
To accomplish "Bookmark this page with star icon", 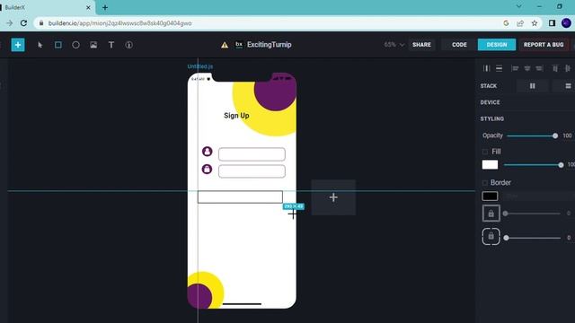I will click(535, 23).
